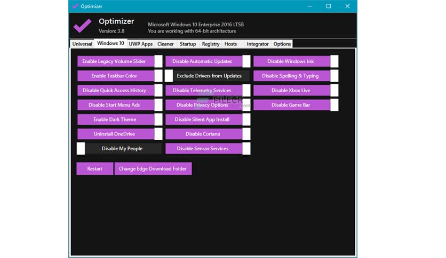
Task: Toggle Disable Quick Access History
Action: pyautogui.click(x=120, y=91)
